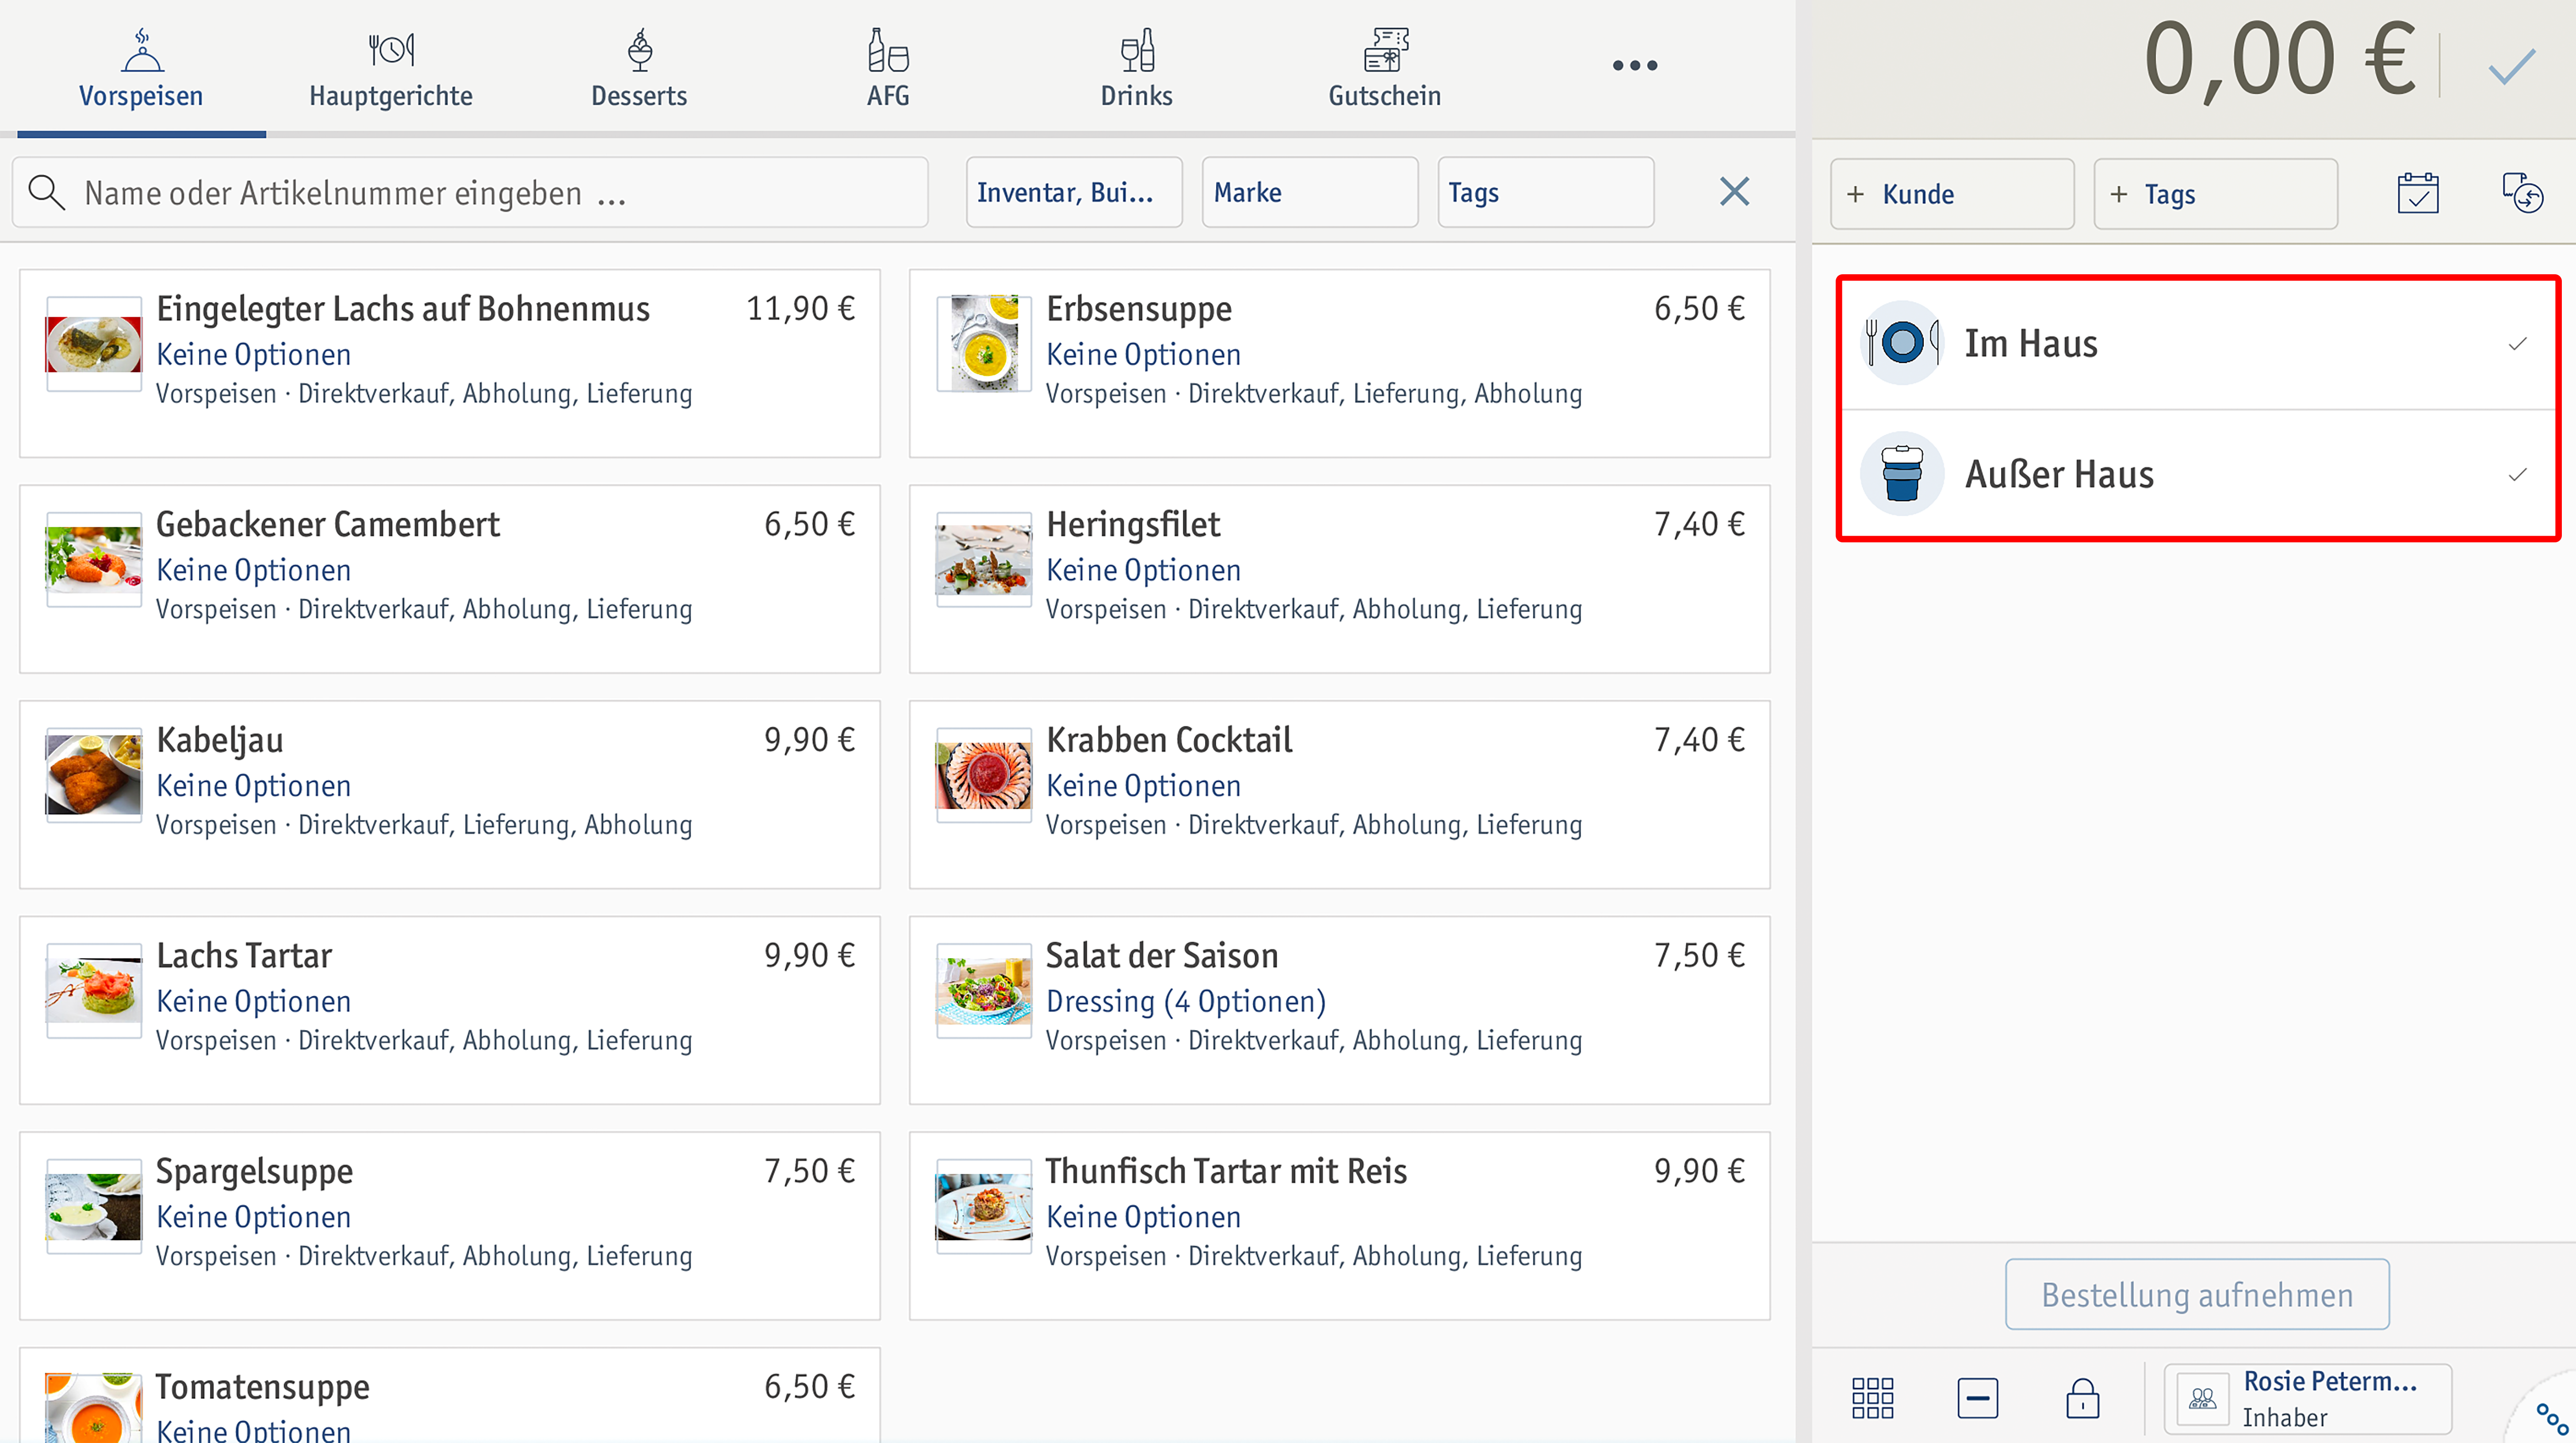Click the Salat der Saison thumbnail
This screenshot has width=2576, height=1443.
coord(983,990)
